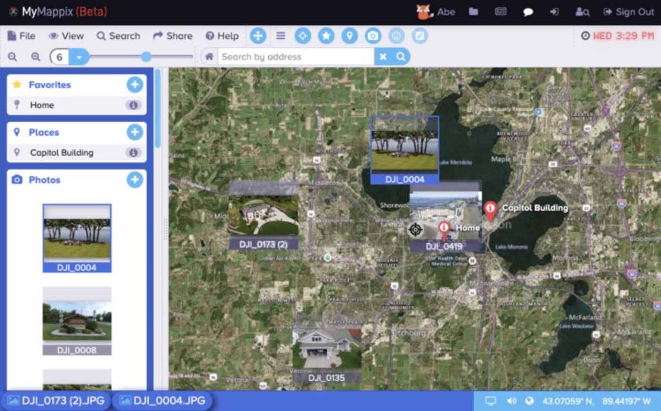Click the MyMappix (Beta) logo
Viewport: 661px width, 411px height.
[x=58, y=12]
